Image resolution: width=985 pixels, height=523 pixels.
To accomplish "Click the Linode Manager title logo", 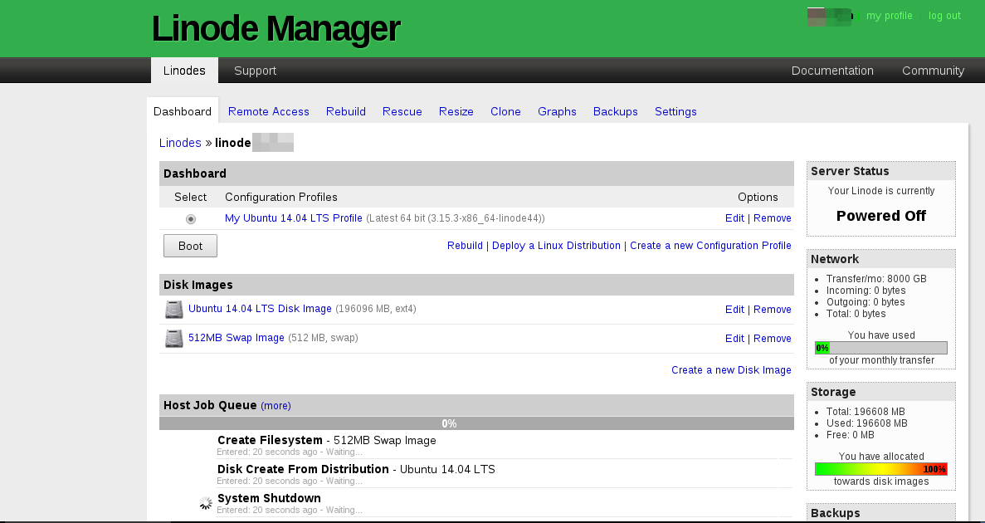I will [276, 28].
